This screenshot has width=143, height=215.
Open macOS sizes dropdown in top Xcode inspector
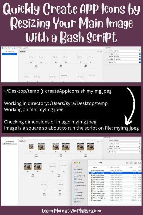[x=127, y=57]
